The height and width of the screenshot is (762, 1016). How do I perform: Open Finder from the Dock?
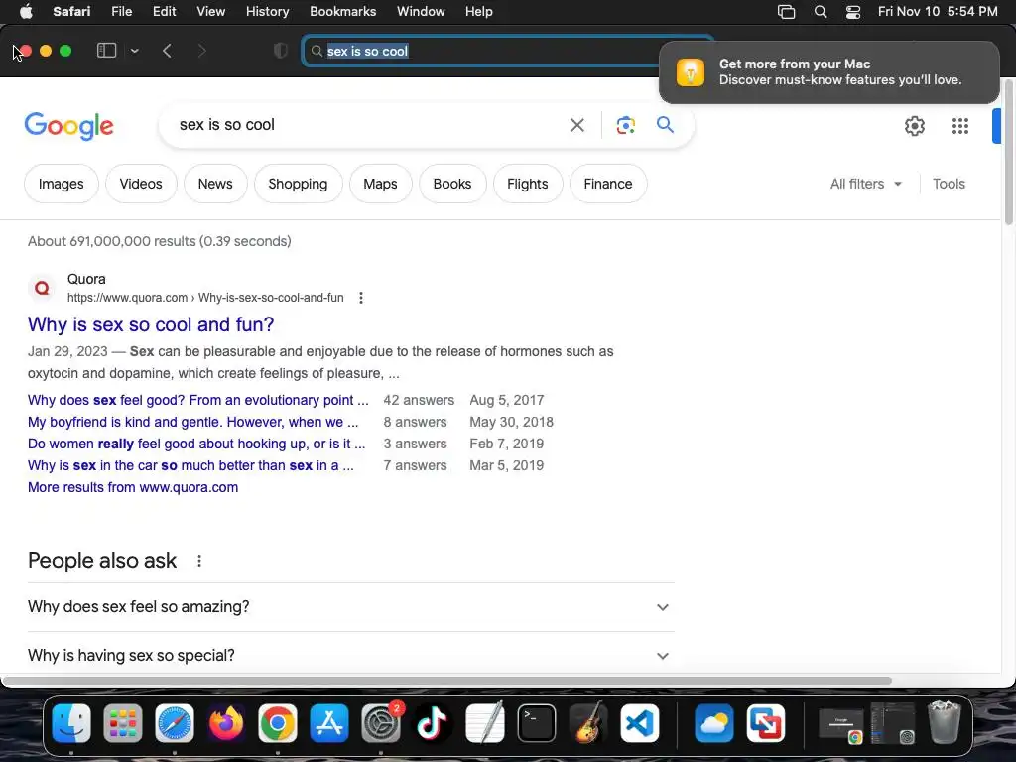click(x=71, y=723)
